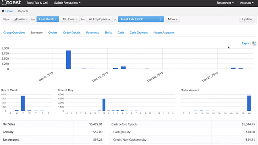Click the Update button
The image size is (258, 145).
[247, 20]
